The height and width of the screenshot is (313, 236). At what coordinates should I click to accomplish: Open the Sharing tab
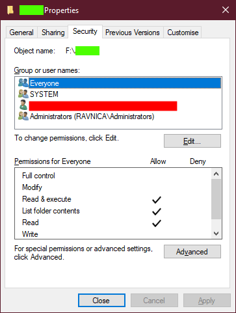point(53,33)
